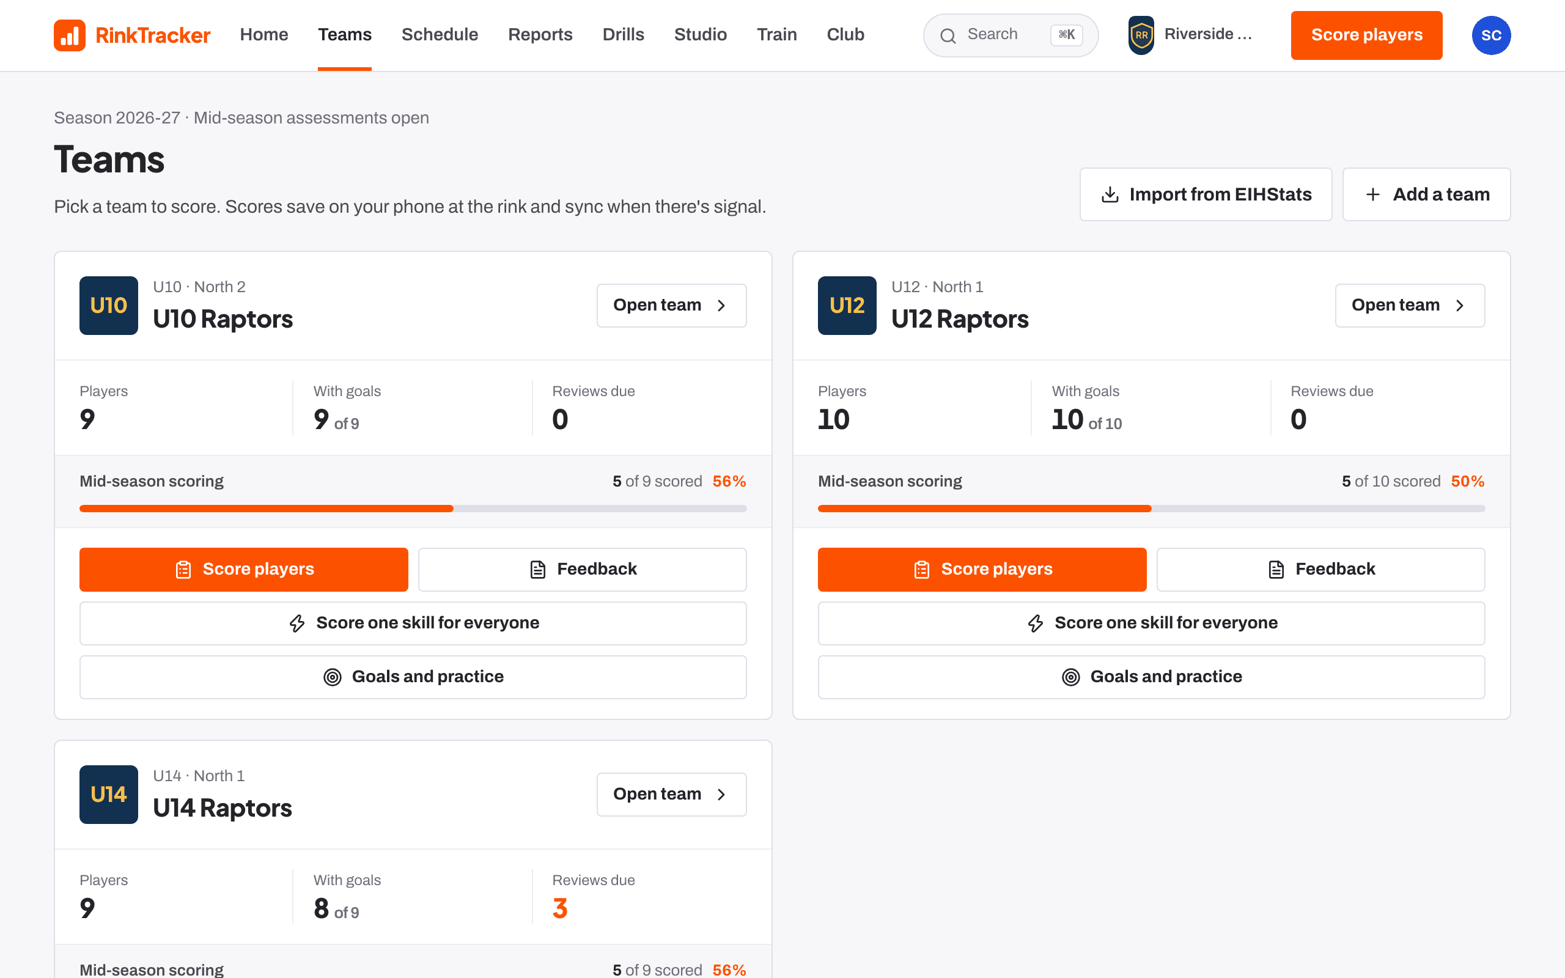This screenshot has width=1565, height=978.
Task: Click the header Score players button
Action: coord(1366,35)
